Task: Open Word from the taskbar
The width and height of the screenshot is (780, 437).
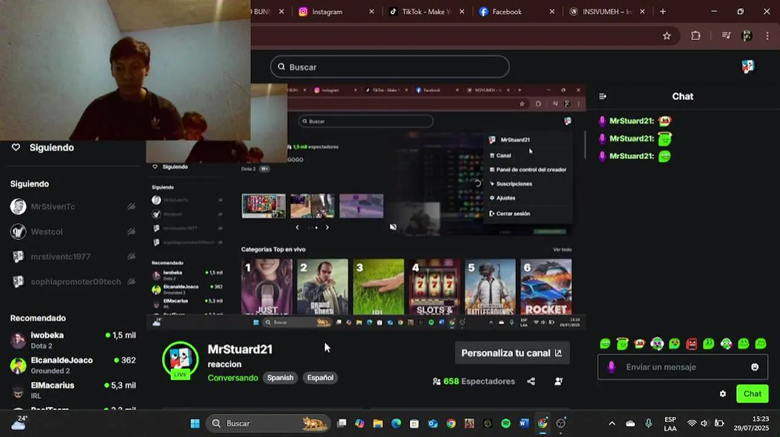Action: click(524, 424)
